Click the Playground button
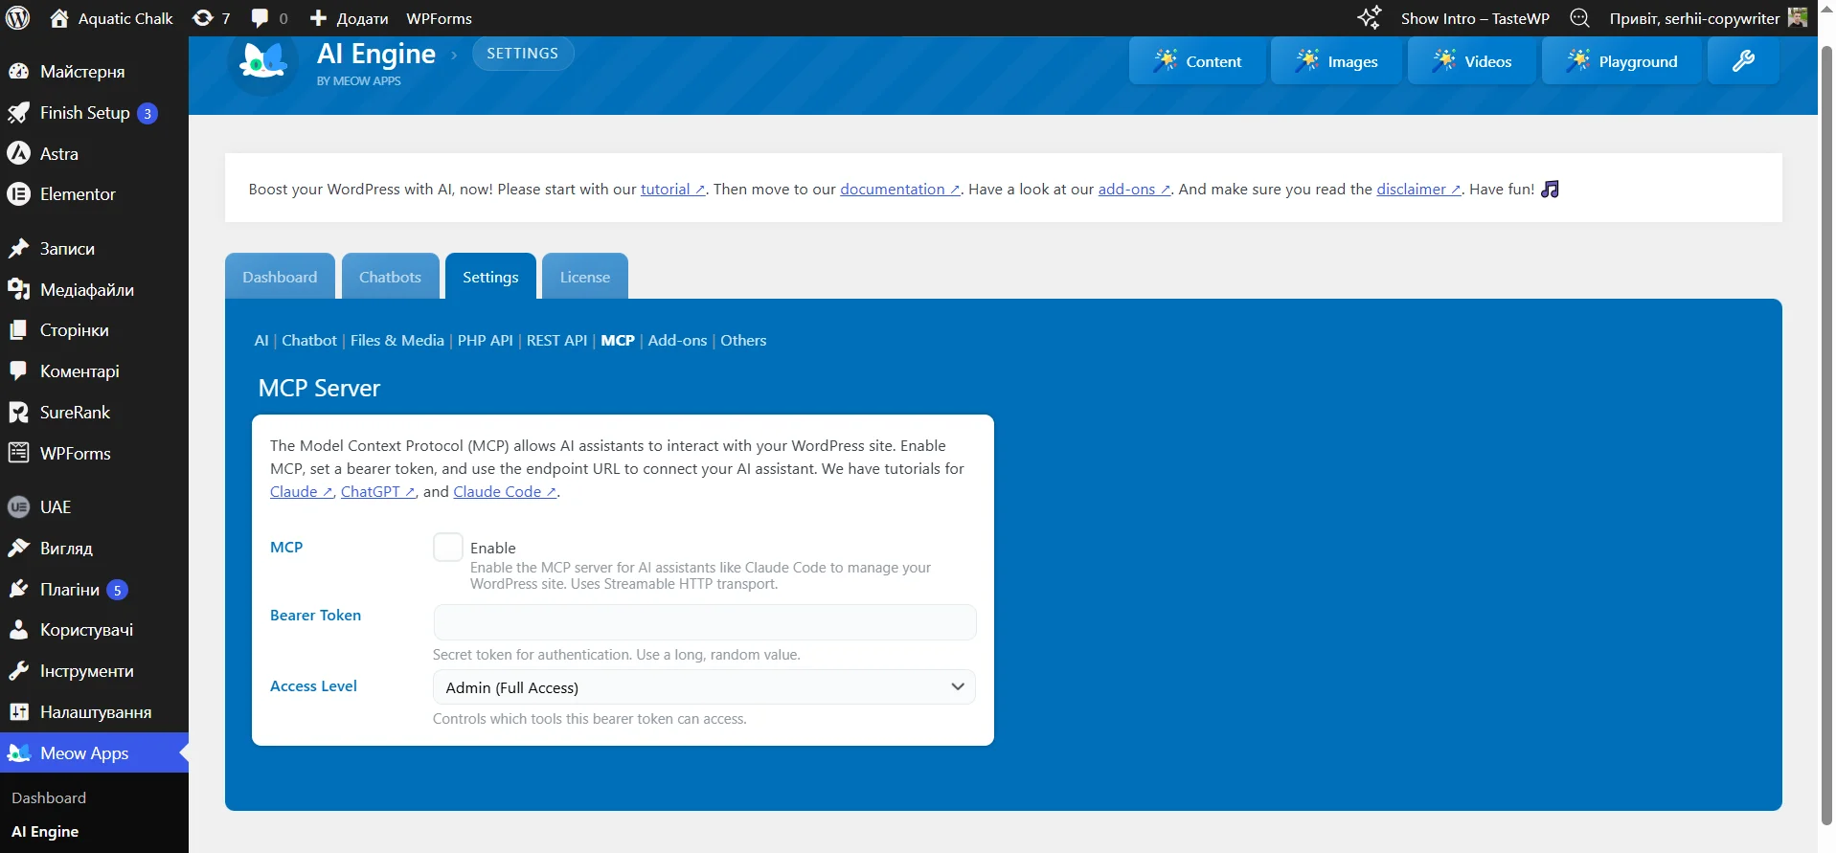This screenshot has width=1836, height=853. pyautogui.click(x=1621, y=61)
